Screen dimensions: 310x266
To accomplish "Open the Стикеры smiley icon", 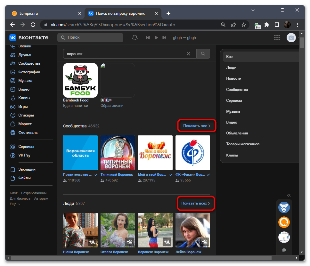I will [x=13, y=115].
